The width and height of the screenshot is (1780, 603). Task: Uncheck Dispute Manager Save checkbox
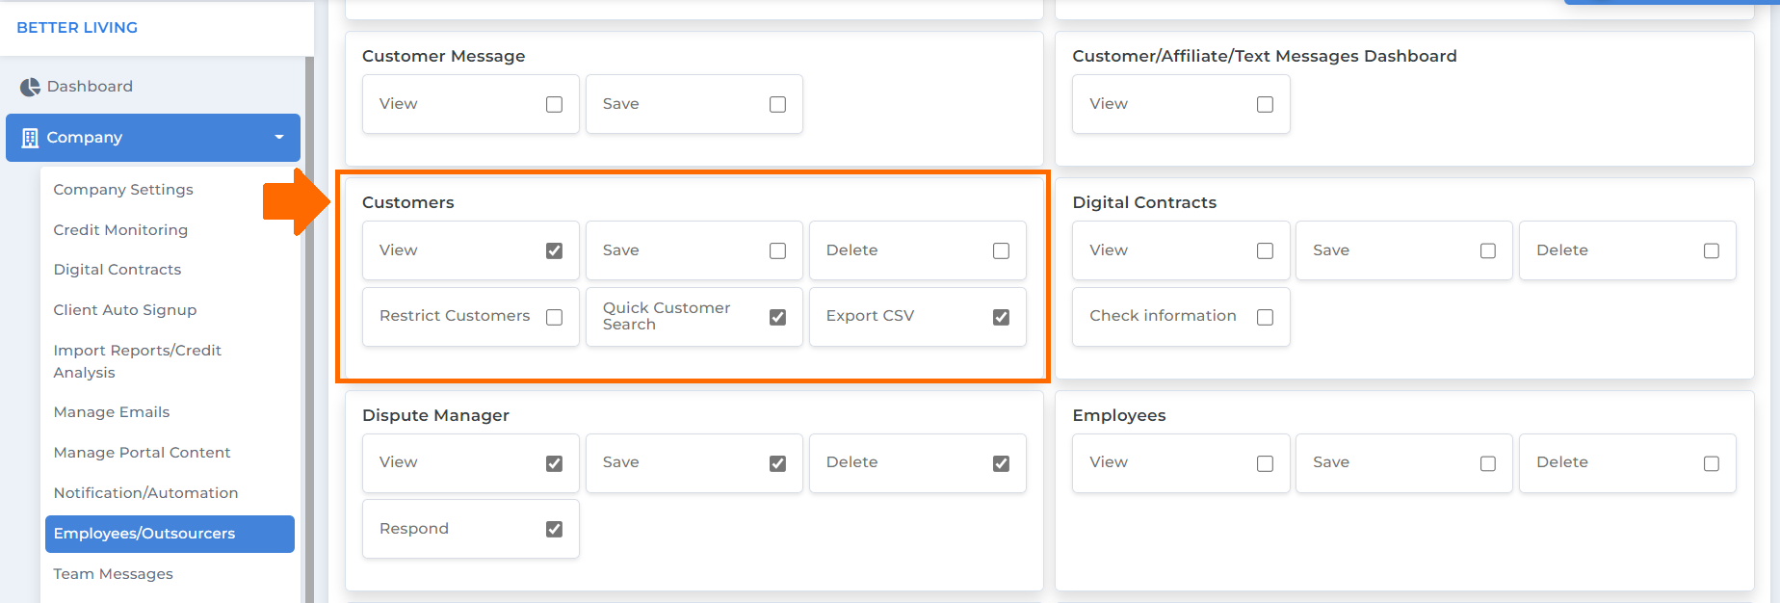coord(778,463)
